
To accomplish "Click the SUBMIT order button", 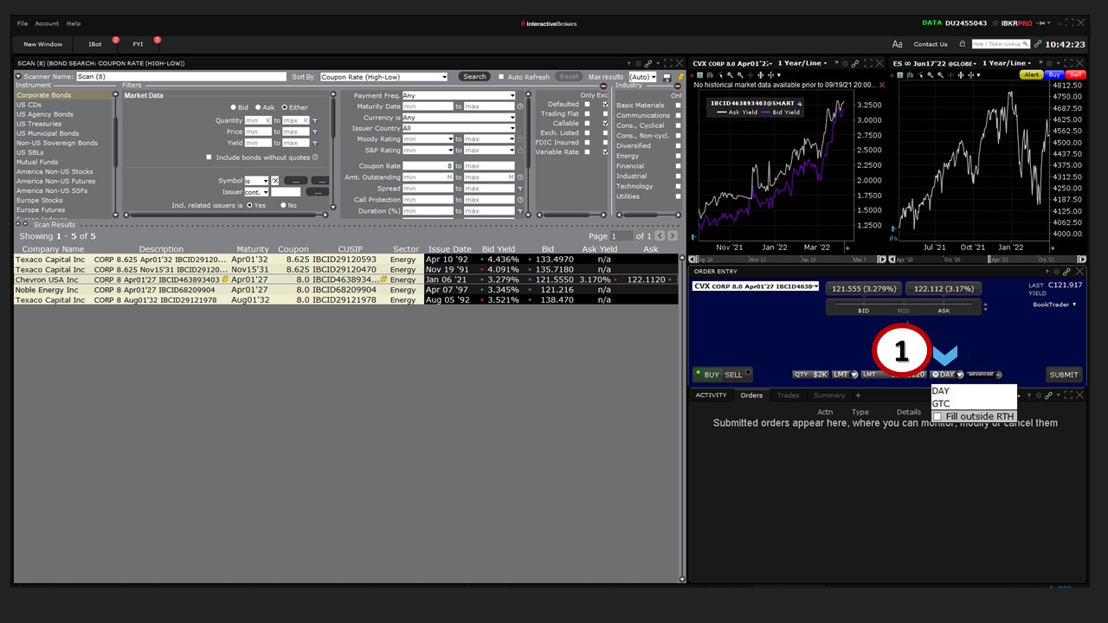I will coord(1063,375).
